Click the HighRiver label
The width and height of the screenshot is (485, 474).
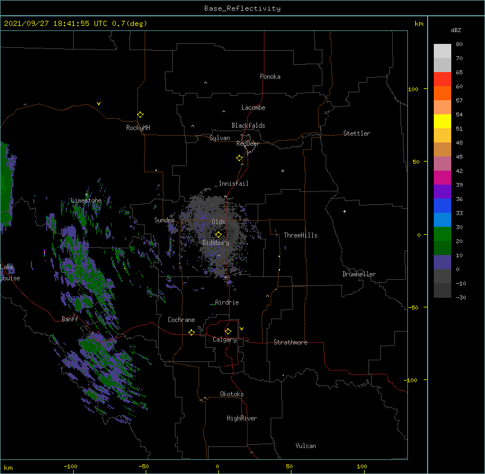coord(242,418)
